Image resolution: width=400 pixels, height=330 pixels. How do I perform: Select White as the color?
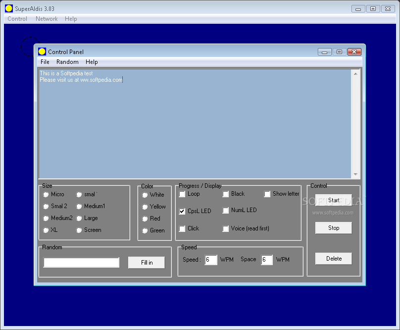(x=145, y=195)
